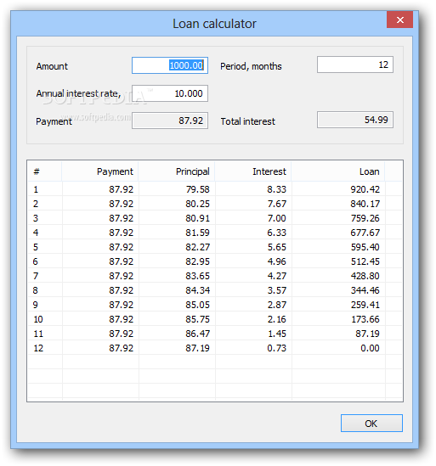Click principal value 84.34
This screenshot has height=466, width=436.
[x=198, y=290]
